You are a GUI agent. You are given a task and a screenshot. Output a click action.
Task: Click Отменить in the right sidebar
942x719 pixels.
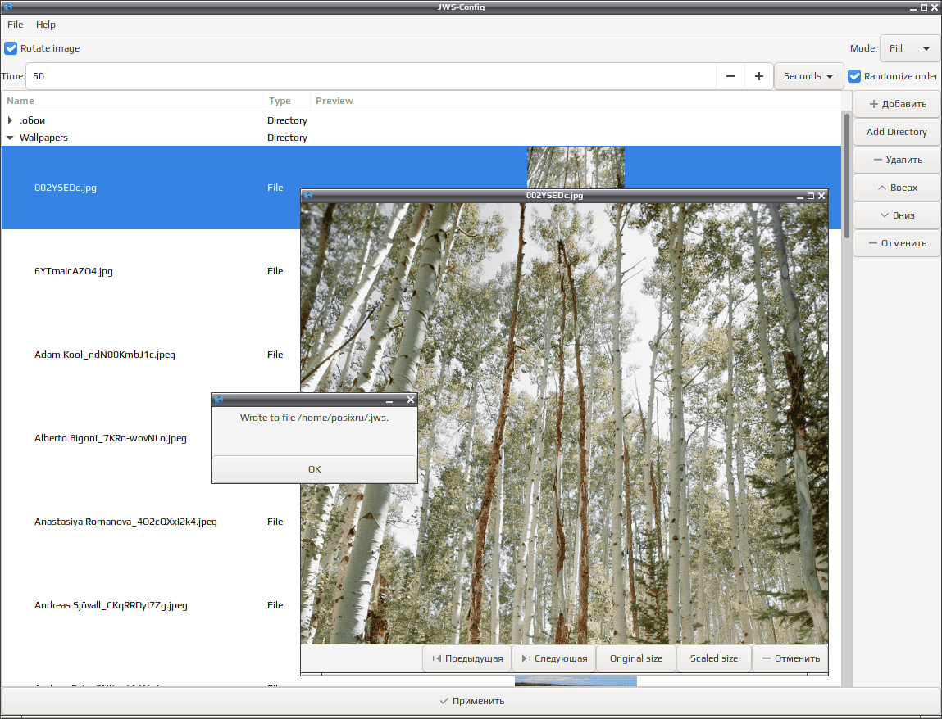pyautogui.click(x=897, y=243)
